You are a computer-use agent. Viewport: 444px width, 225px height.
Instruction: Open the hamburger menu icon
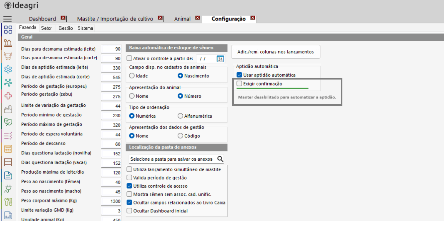(x=7, y=19)
